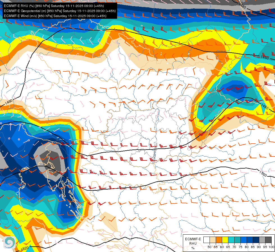275x252 pixels.
Task: Select the ECMWF-E RHU (%) title line
Action: [x=54, y=6]
